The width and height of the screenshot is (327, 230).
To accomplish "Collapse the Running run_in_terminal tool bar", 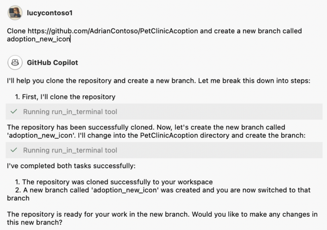I will (x=69, y=111).
